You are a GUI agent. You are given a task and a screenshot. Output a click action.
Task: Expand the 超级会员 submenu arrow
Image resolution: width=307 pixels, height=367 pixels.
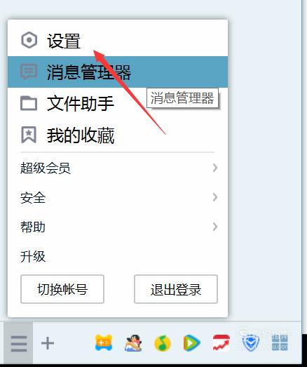pyautogui.click(x=215, y=168)
